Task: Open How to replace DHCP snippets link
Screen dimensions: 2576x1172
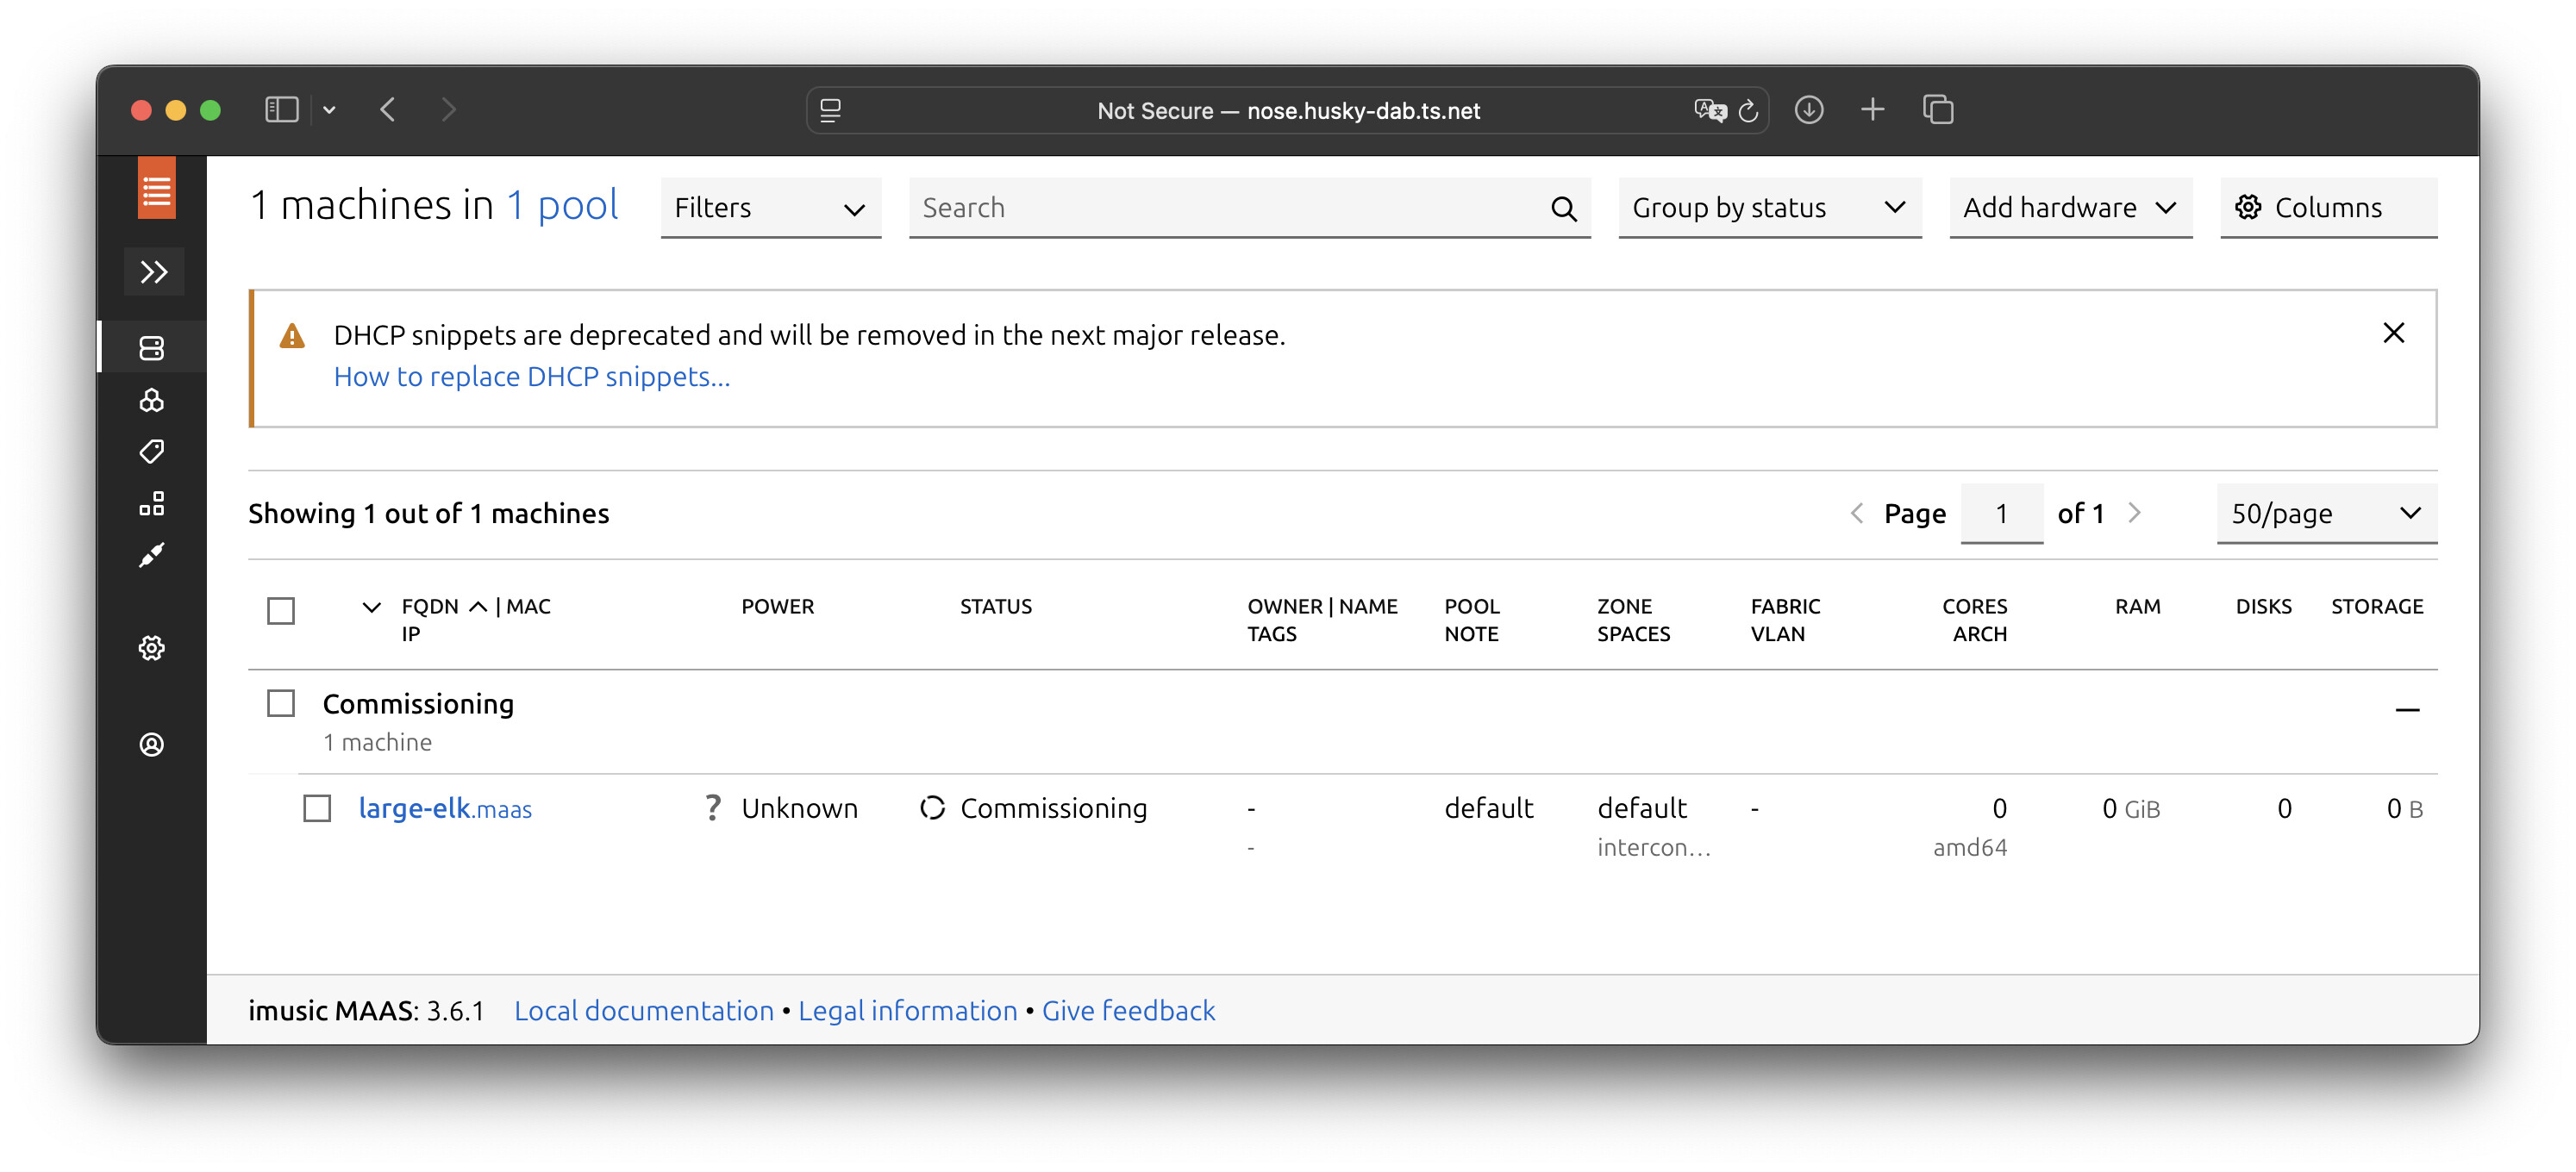Action: [531, 376]
